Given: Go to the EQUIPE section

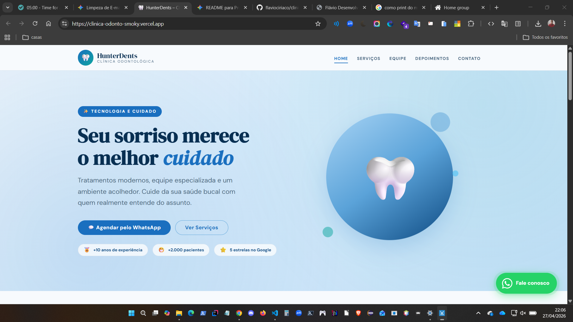Looking at the screenshot, I should [398, 58].
